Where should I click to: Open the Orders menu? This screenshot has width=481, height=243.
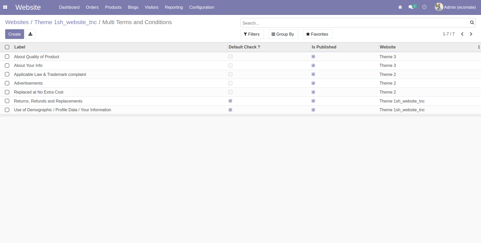tap(92, 7)
